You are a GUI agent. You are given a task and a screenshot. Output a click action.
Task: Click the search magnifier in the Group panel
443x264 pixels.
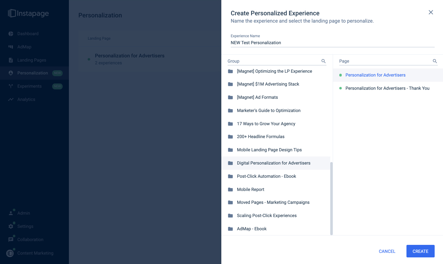(x=323, y=61)
